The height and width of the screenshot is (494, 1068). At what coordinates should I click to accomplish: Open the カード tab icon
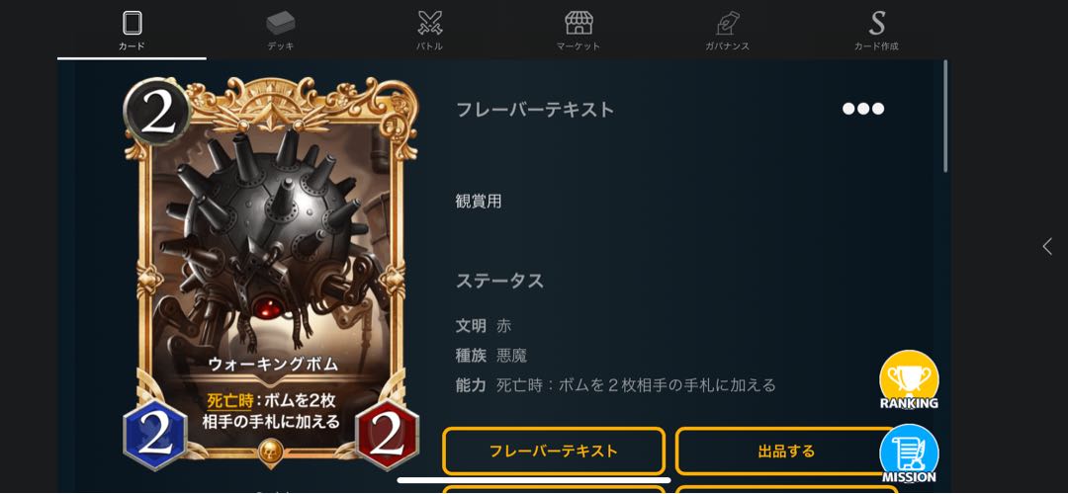[133, 23]
